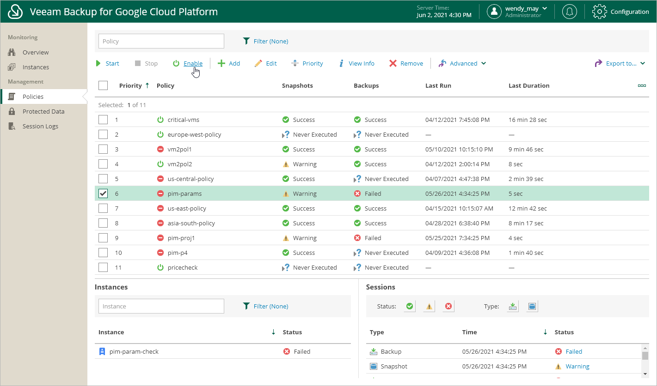Filter sessions by Warning status icon
This screenshot has height=386, width=657.
click(x=429, y=306)
